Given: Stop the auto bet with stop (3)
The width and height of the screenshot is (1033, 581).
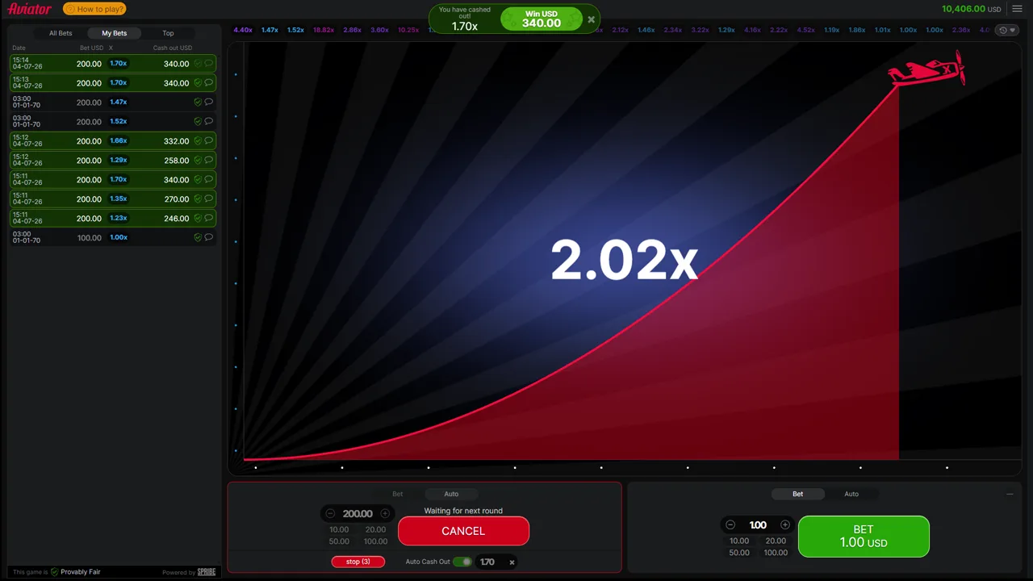Looking at the screenshot, I should (358, 562).
